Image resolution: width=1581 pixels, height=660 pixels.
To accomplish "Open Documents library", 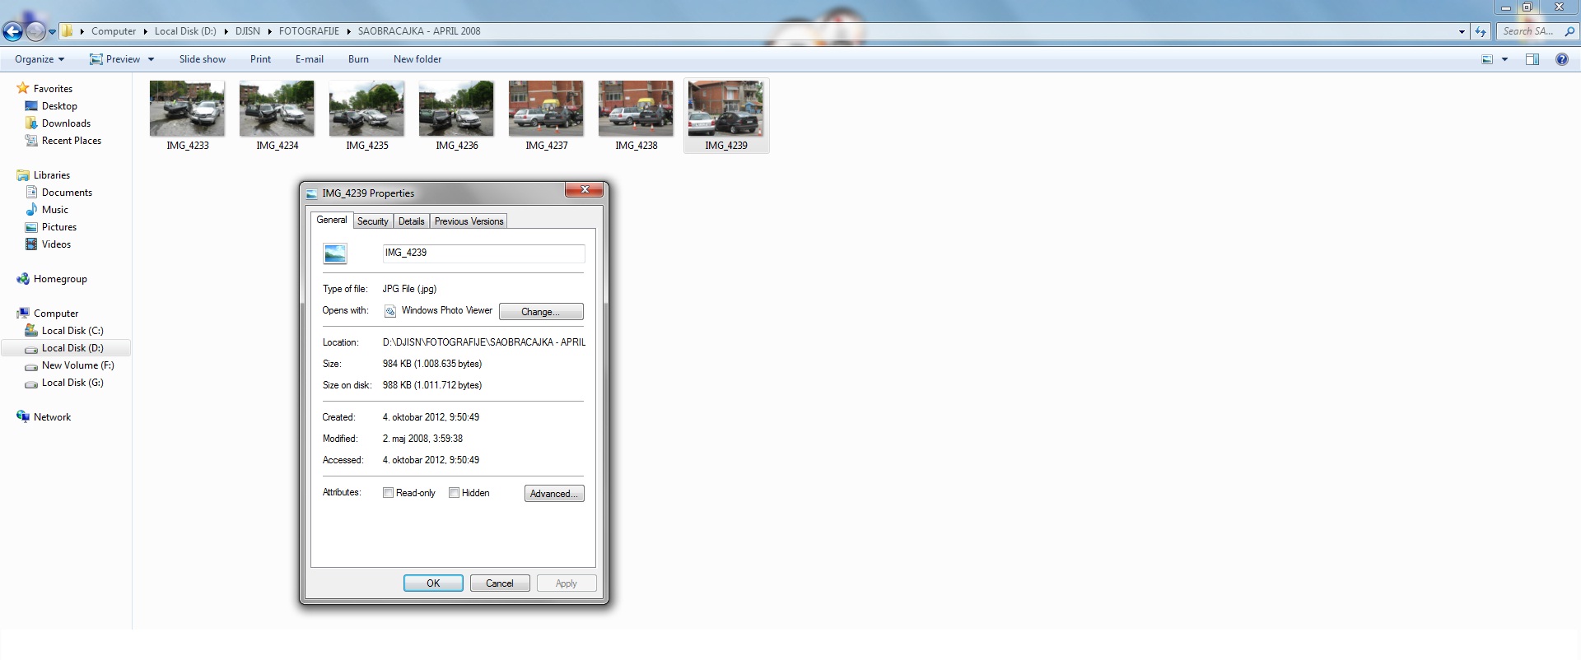I will 67,193.
